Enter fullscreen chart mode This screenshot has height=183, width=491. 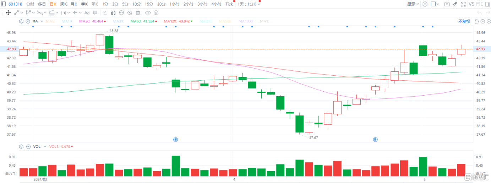click(x=463, y=4)
